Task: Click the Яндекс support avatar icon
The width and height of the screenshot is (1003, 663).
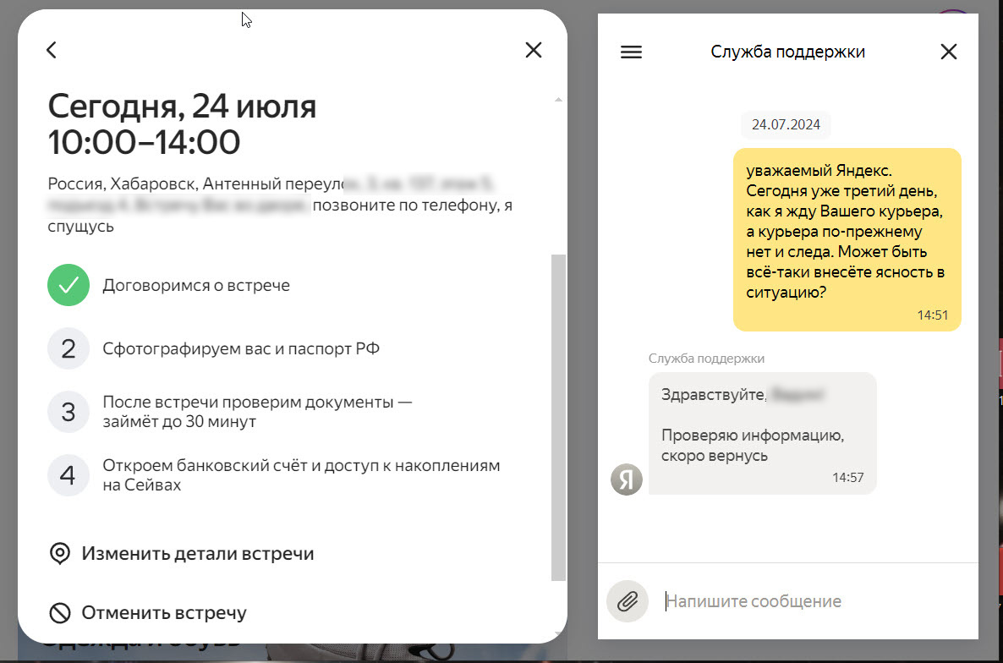Action: (x=626, y=479)
